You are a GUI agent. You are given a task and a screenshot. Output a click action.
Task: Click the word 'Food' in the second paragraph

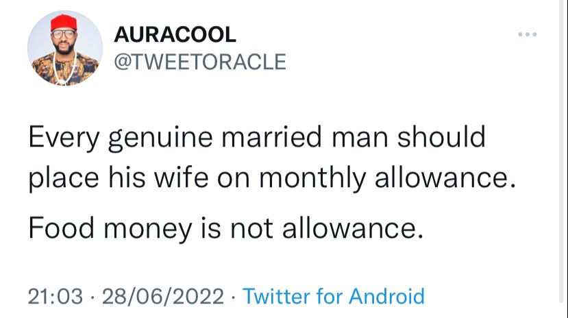click(61, 228)
